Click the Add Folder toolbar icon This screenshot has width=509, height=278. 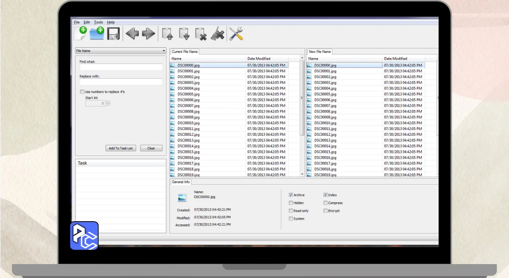pos(97,34)
